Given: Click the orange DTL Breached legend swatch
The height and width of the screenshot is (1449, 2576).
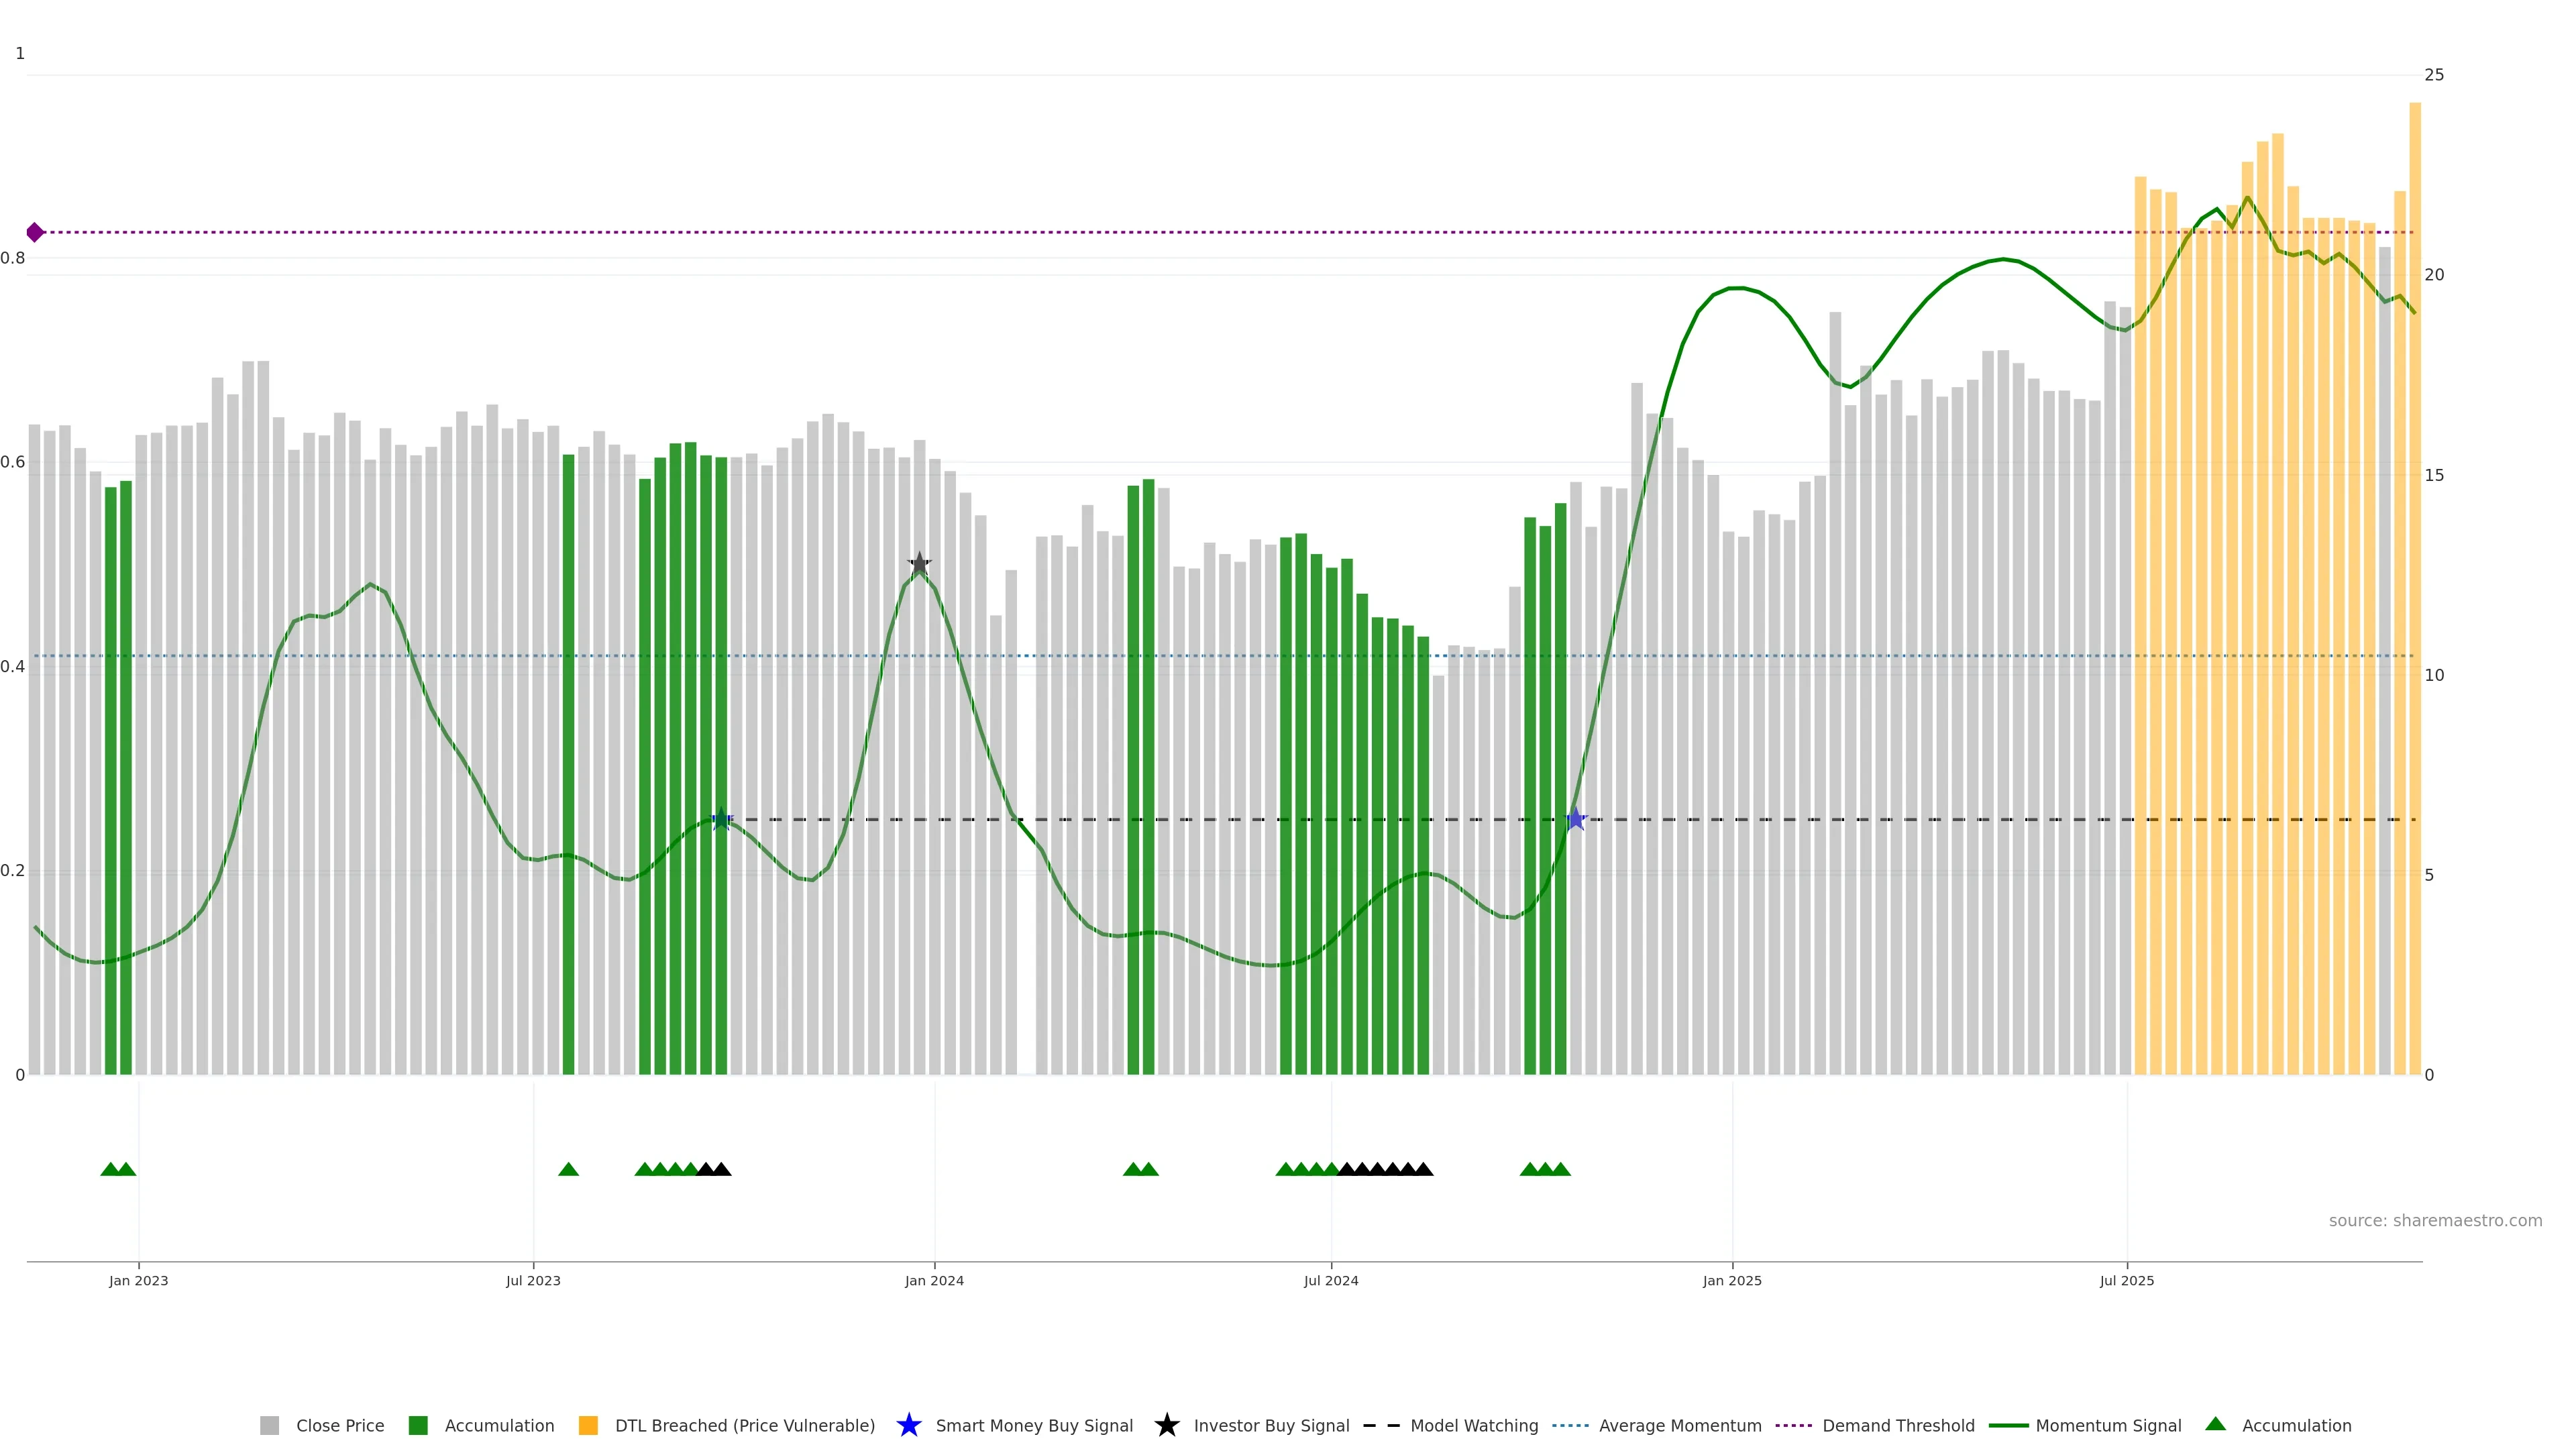Looking at the screenshot, I should pos(588,1425).
